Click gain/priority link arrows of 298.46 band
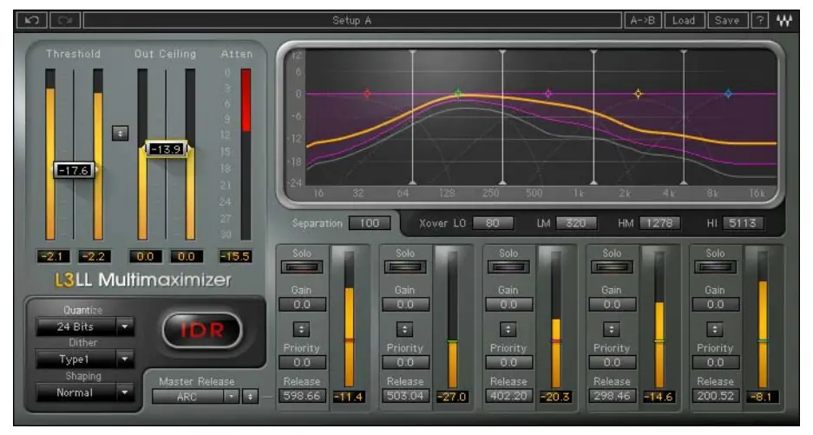 click(x=612, y=329)
